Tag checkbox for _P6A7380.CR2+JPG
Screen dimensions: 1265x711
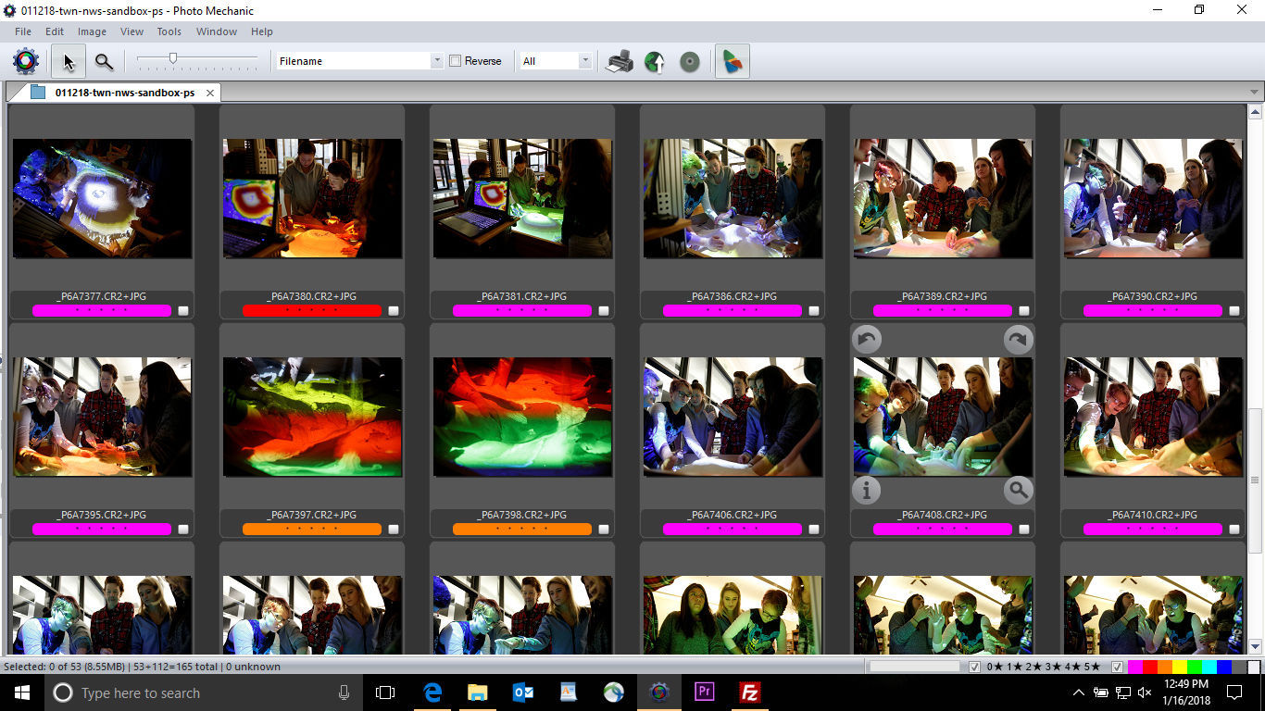tap(394, 311)
